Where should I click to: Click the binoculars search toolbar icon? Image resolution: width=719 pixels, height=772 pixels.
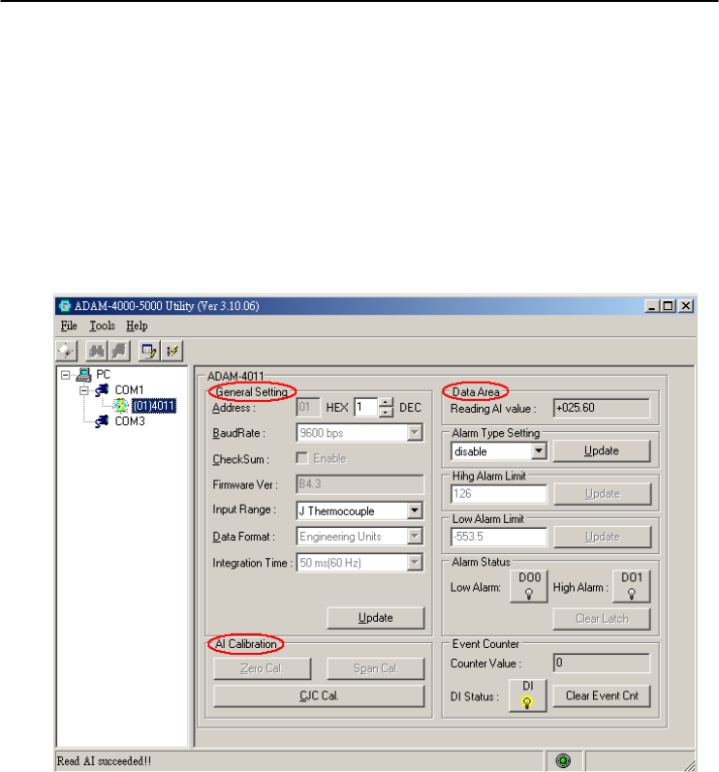pos(97,351)
